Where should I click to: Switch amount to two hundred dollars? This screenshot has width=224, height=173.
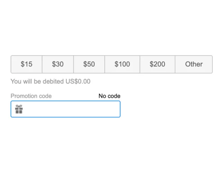pos(157,64)
